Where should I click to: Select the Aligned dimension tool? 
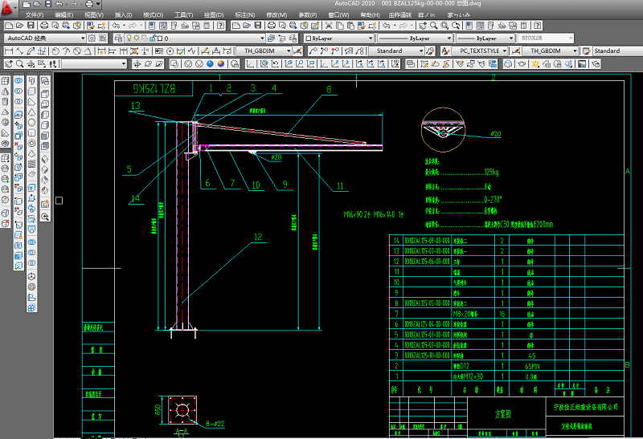pyautogui.click(x=19, y=51)
